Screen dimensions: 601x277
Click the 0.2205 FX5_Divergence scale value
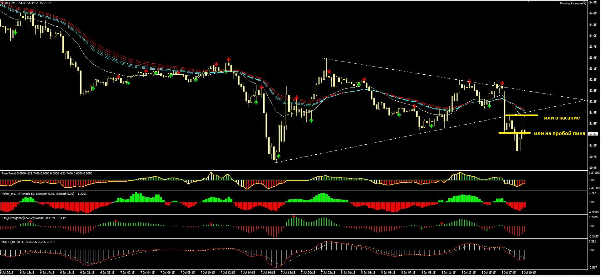click(x=593, y=217)
